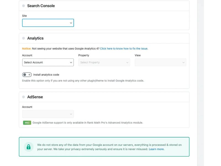Open the Analytics View dropdown

point(161,63)
